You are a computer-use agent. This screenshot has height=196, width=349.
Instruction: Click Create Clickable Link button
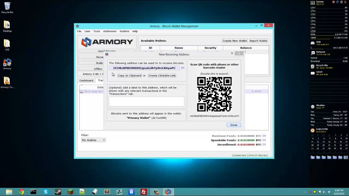pyautogui.click(x=162, y=75)
